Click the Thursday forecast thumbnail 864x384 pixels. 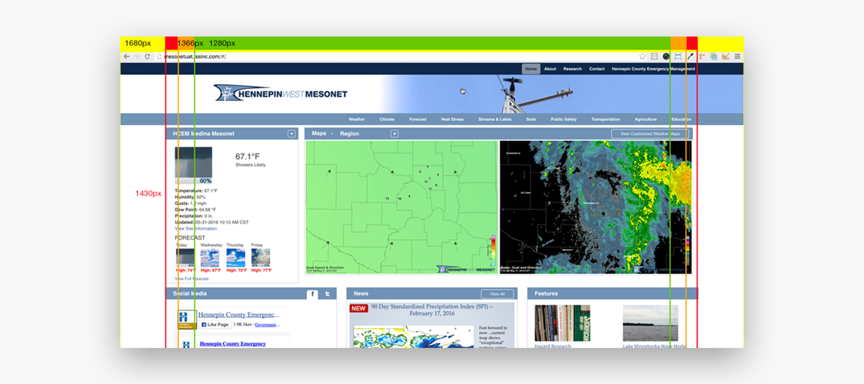[x=236, y=258]
